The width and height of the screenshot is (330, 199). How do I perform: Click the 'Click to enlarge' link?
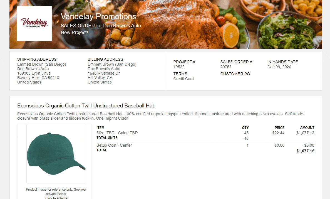[x=56, y=198]
